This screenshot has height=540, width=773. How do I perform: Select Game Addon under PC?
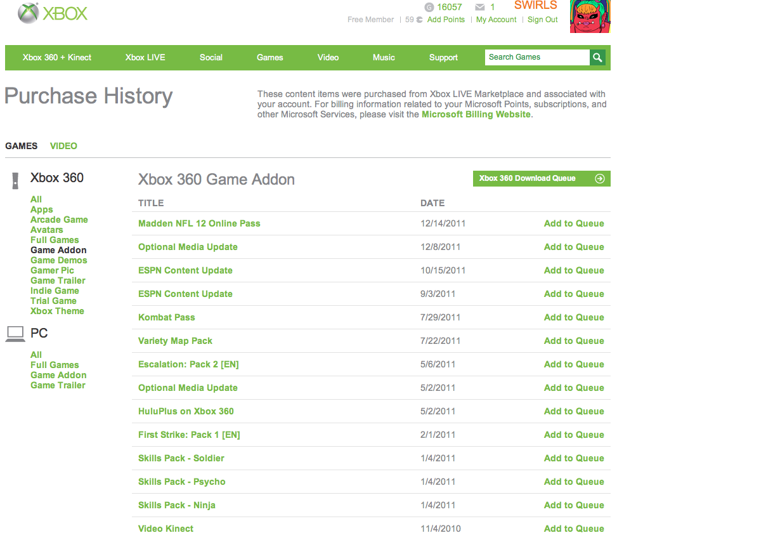point(58,375)
